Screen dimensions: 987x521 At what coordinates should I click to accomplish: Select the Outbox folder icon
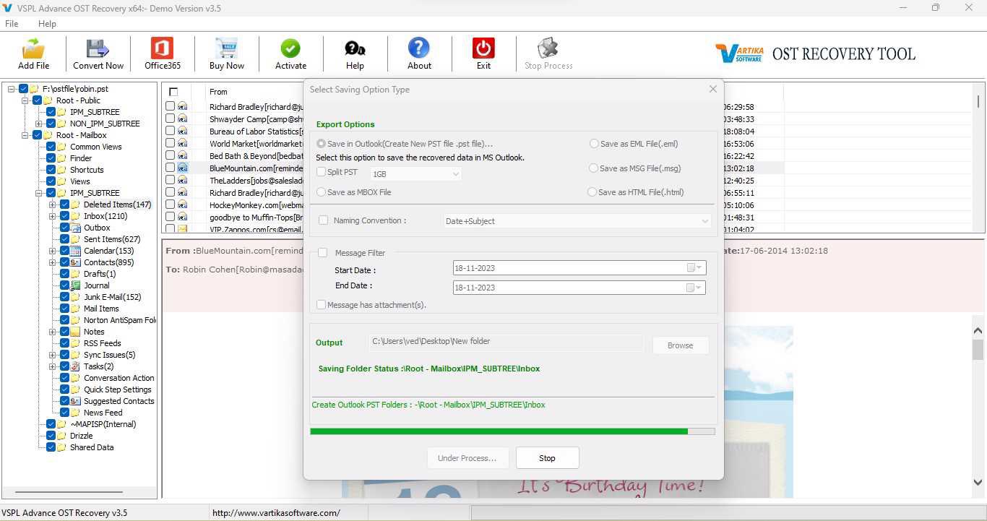pyautogui.click(x=75, y=228)
